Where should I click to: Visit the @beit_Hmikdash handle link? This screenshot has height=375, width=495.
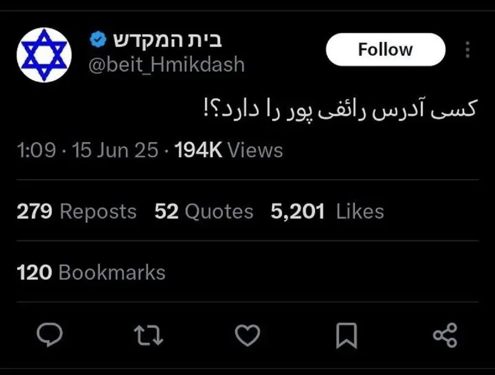[x=167, y=65]
